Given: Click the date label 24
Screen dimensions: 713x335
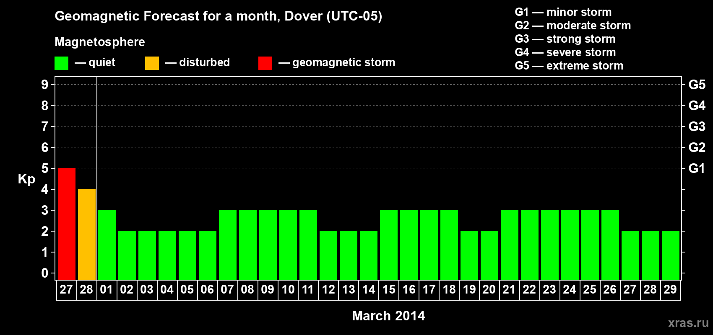Looking at the screenshot, I should 570,290.
